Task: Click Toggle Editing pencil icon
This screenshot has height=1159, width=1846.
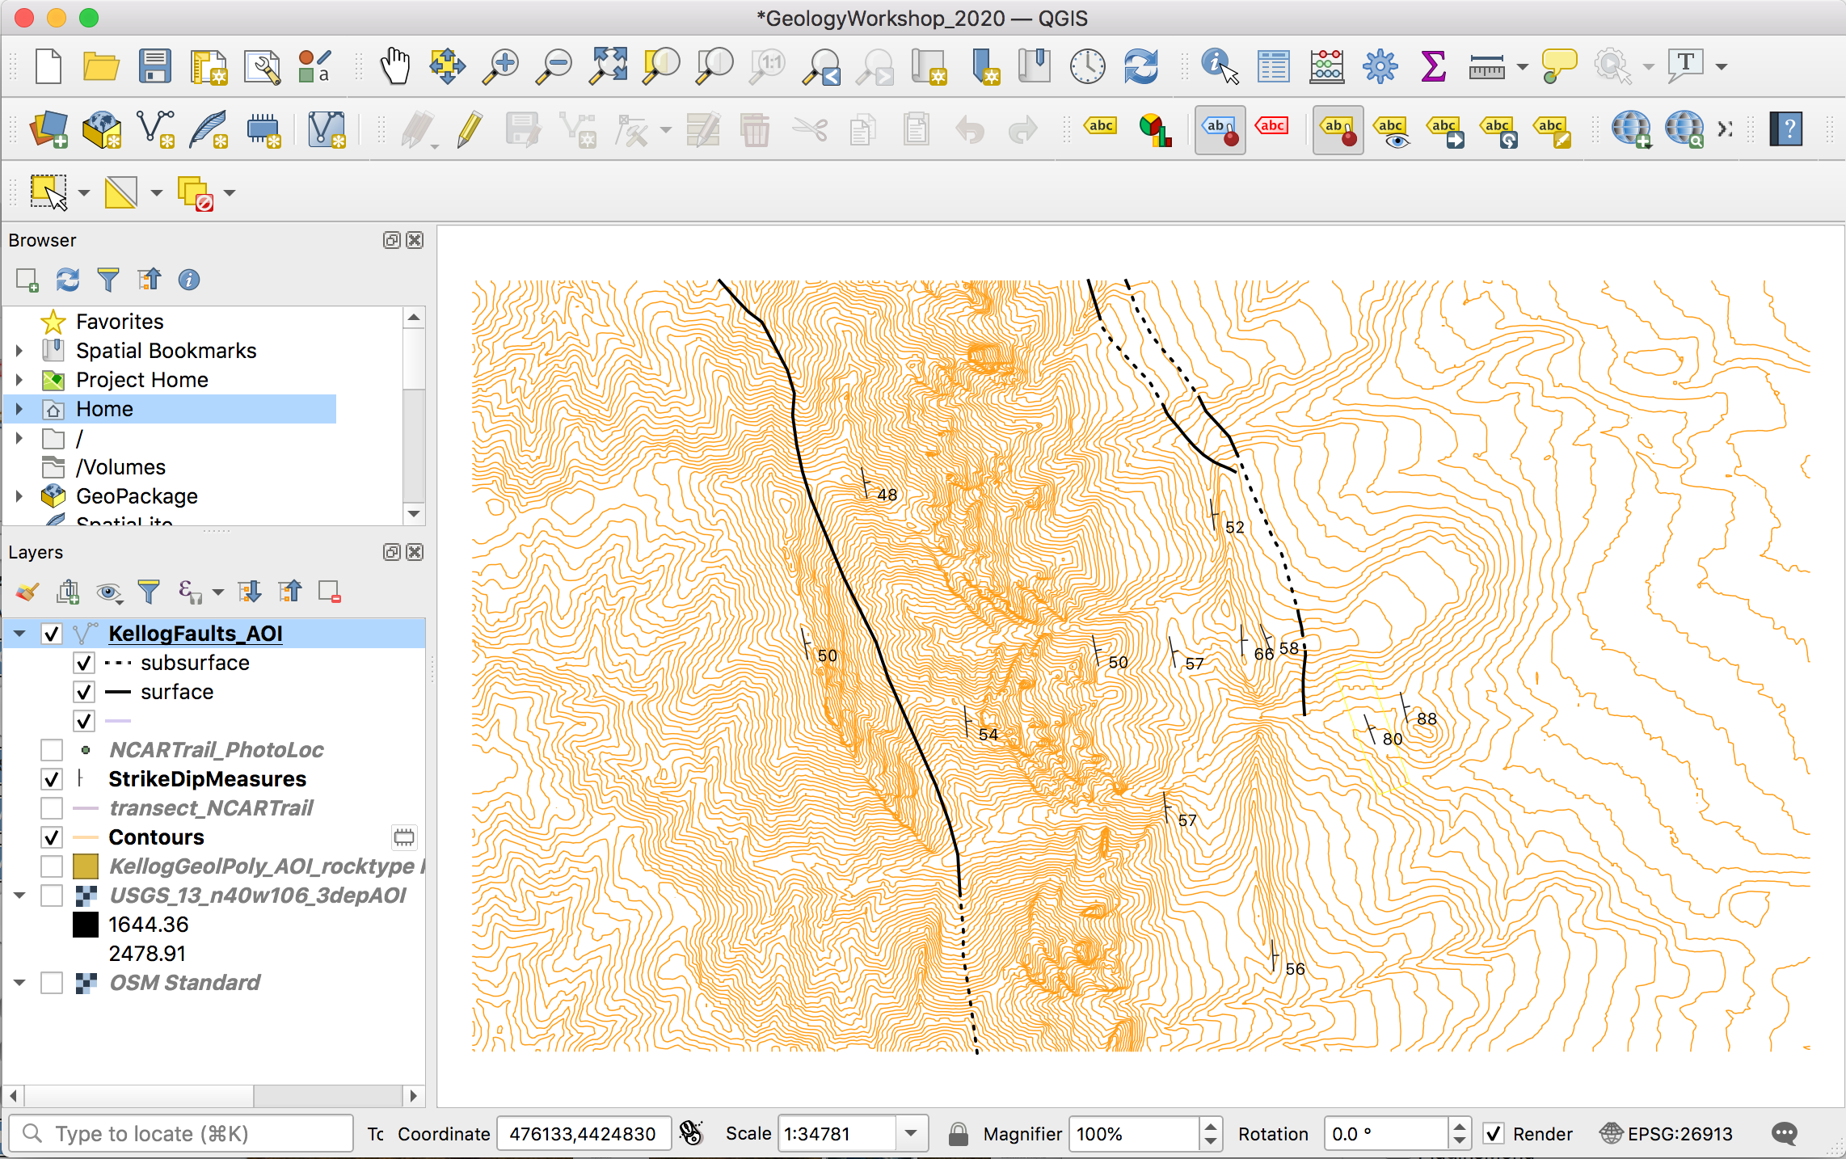Action: click(469, 129)
